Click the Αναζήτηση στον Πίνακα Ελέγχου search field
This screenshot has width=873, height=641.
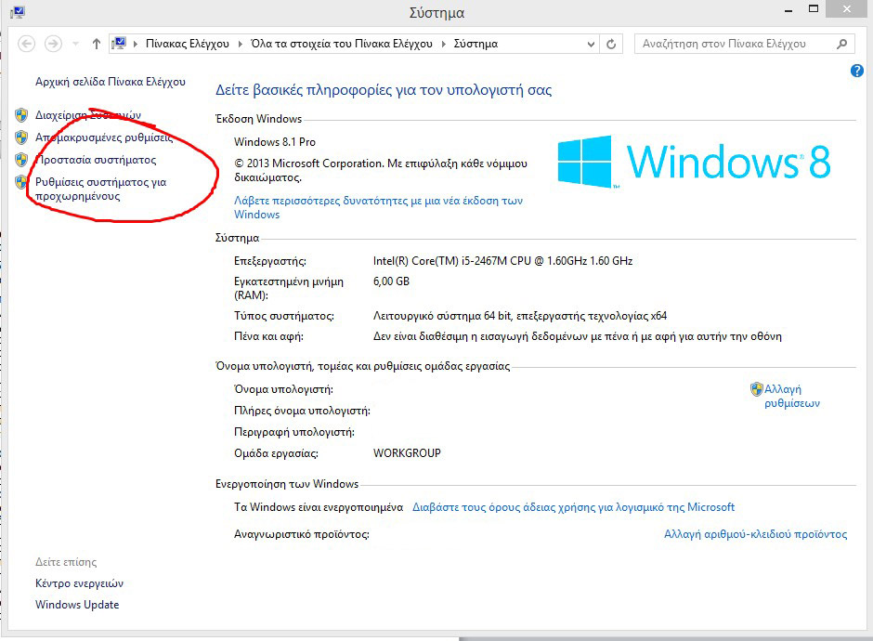[734, 44]
